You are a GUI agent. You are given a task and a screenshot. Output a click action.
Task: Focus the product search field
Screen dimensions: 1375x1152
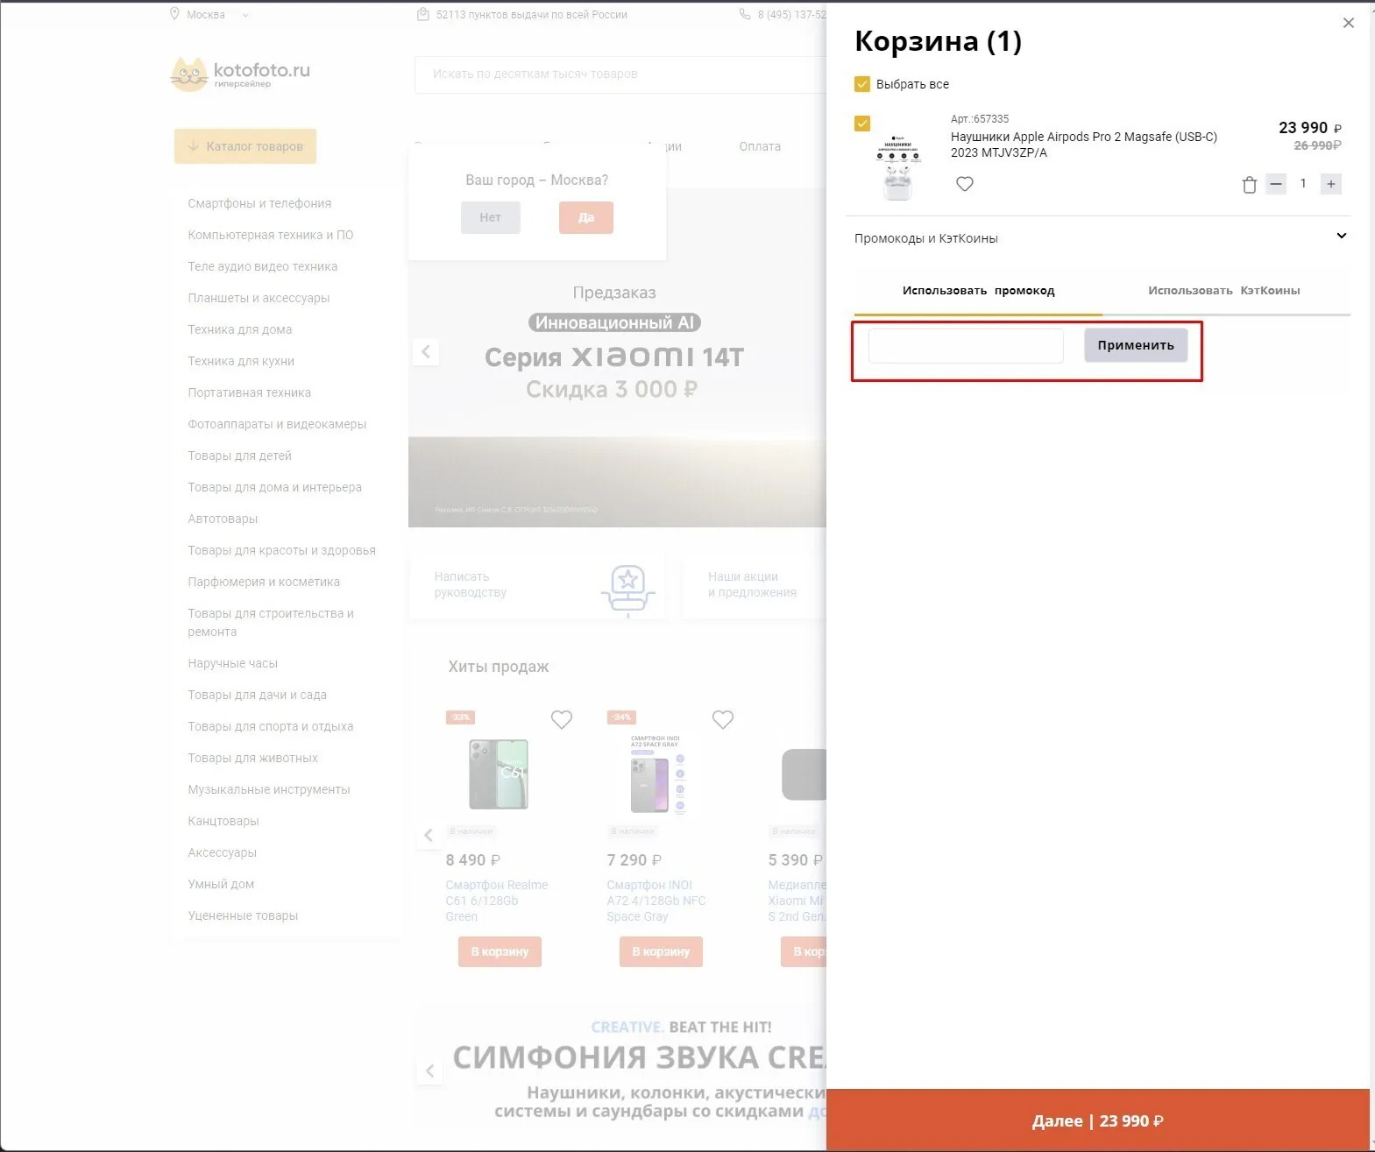[x=620, y=74]
